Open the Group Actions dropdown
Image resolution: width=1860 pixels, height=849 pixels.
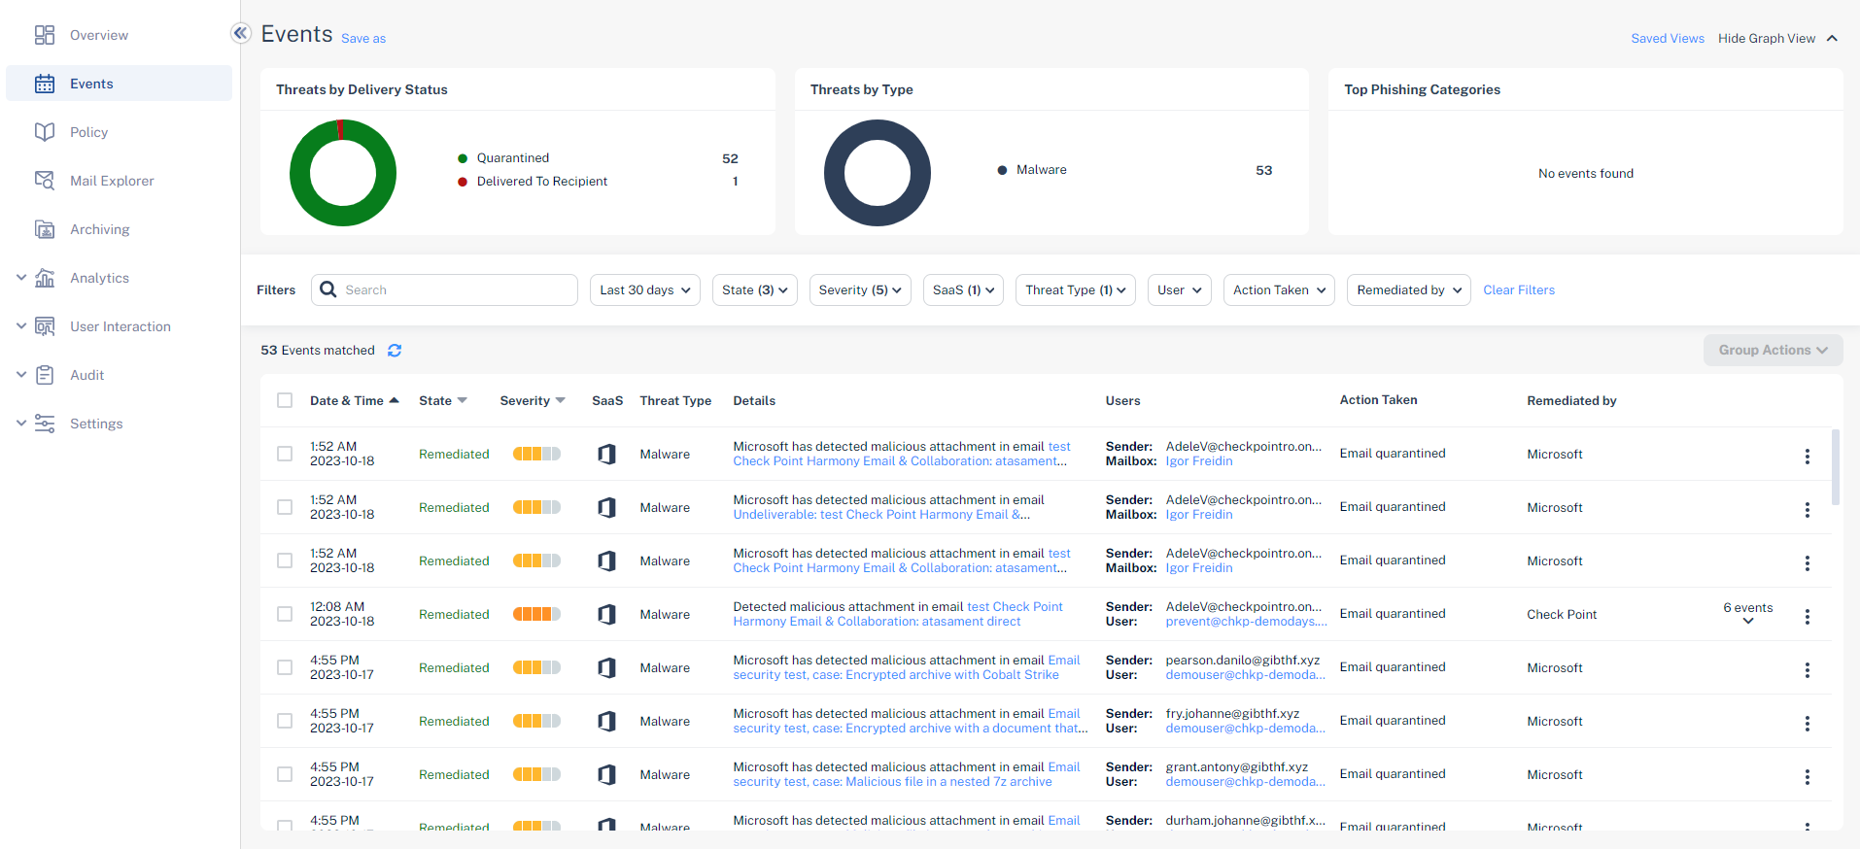1774,351
